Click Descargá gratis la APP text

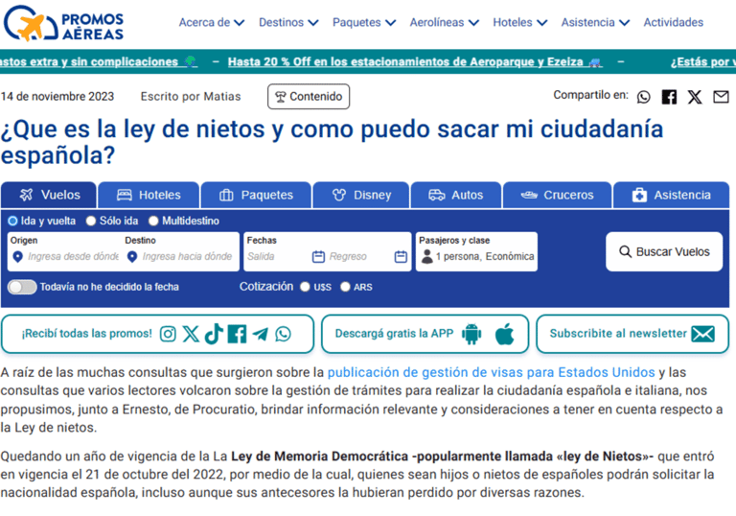(394, 334)
